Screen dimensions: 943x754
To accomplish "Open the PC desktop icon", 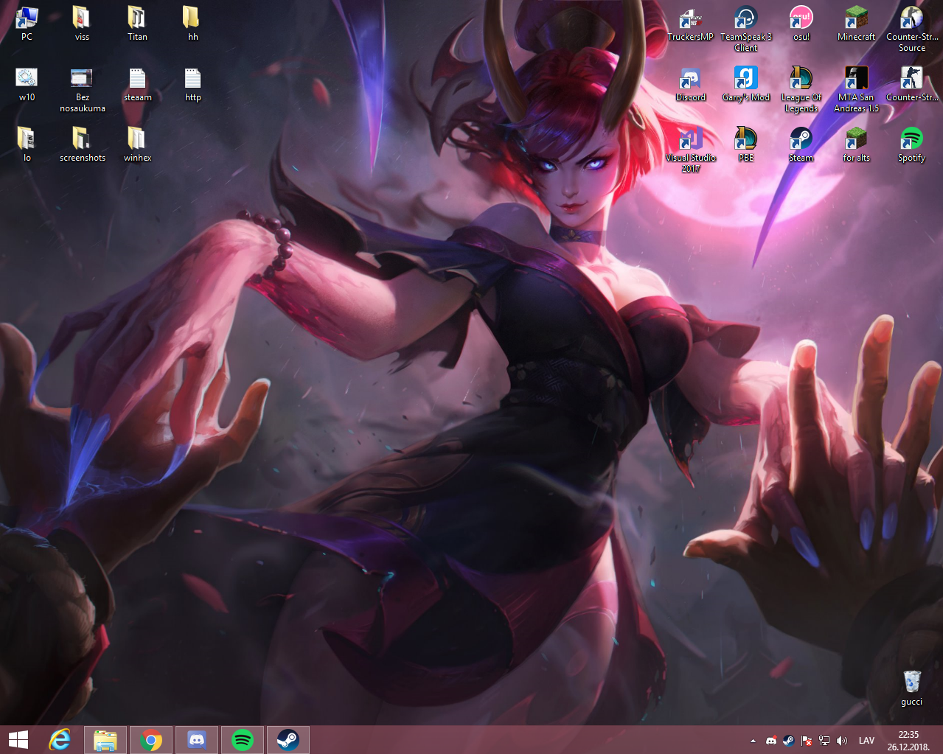I will (27, 23).
